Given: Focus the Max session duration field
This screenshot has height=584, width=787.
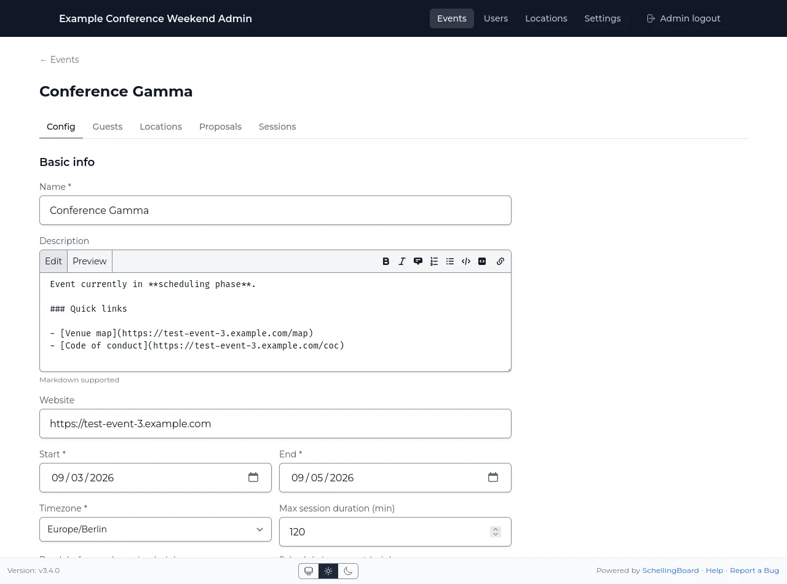Looking at the screenshot, I should (395, 532).
